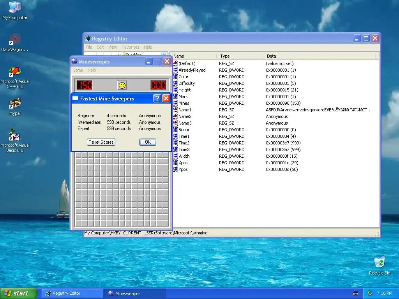
Task: Select Microsoft Visual Basic 6.0 shortcut
Action: click(x=15, y=141)
